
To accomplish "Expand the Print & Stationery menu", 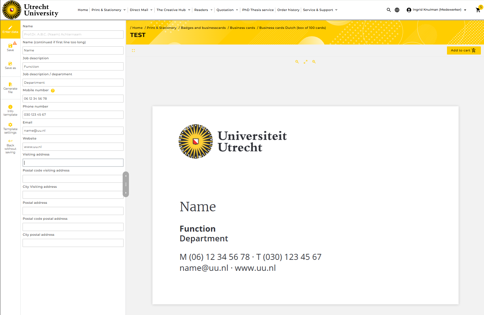I will coord(108,10).
